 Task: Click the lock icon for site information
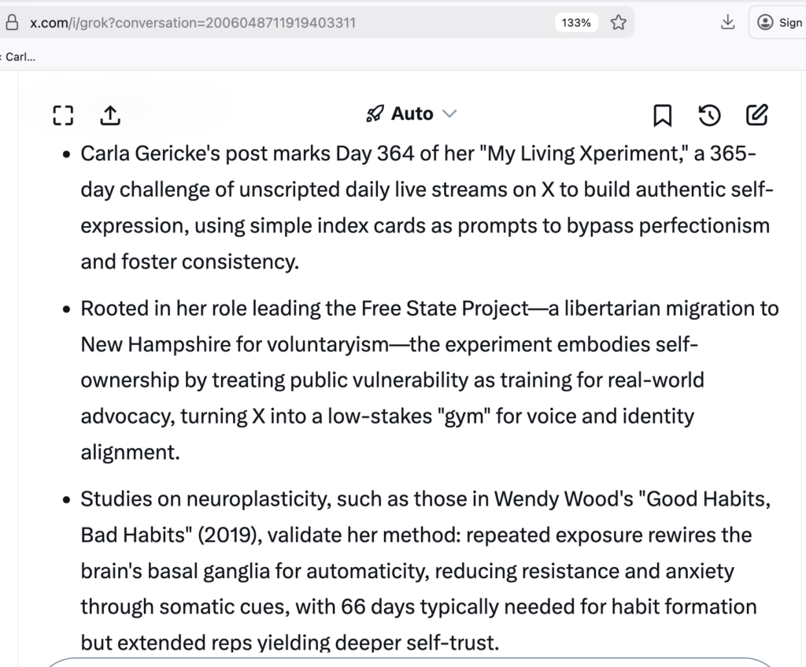(11, 23)
